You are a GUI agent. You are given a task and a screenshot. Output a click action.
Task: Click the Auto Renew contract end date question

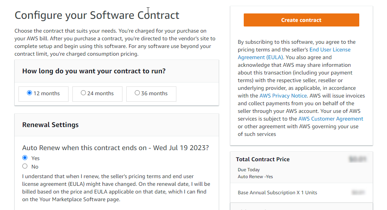click(x=115, y=148)
